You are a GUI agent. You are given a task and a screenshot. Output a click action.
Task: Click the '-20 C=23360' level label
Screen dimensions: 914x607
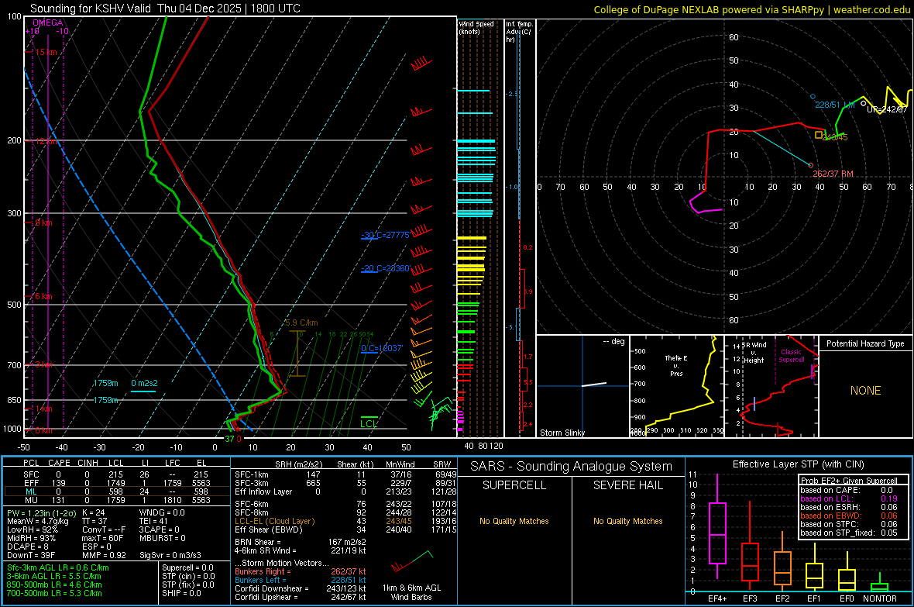(385, 268)
